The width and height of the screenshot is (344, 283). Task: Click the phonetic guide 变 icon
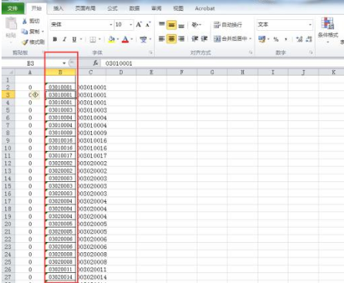coord(143,39)
